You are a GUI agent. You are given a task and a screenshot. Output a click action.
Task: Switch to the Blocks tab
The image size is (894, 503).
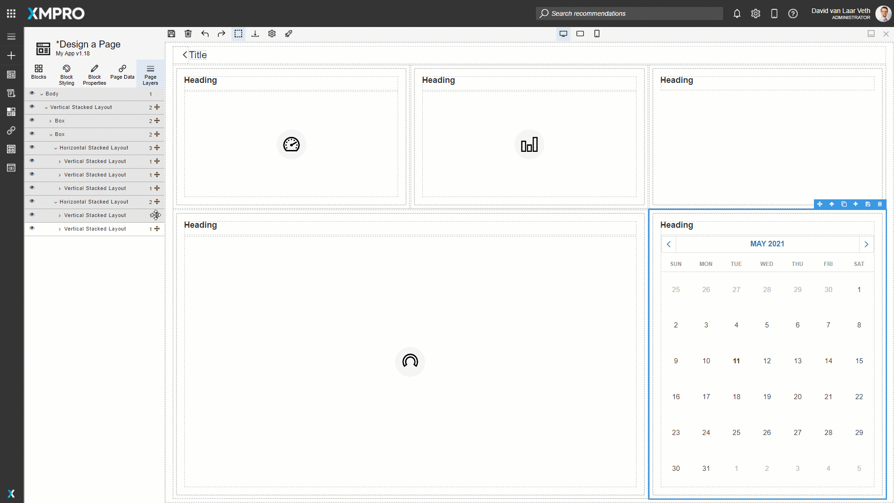click(x=39, y=73)
